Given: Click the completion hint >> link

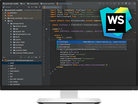Looking at the screenshot, I should (97, 49).
